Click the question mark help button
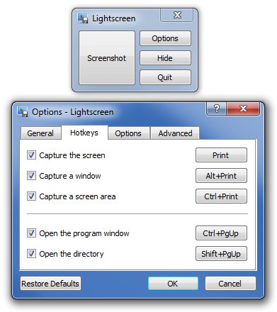The image size is (277, 312). pos(217,108)
